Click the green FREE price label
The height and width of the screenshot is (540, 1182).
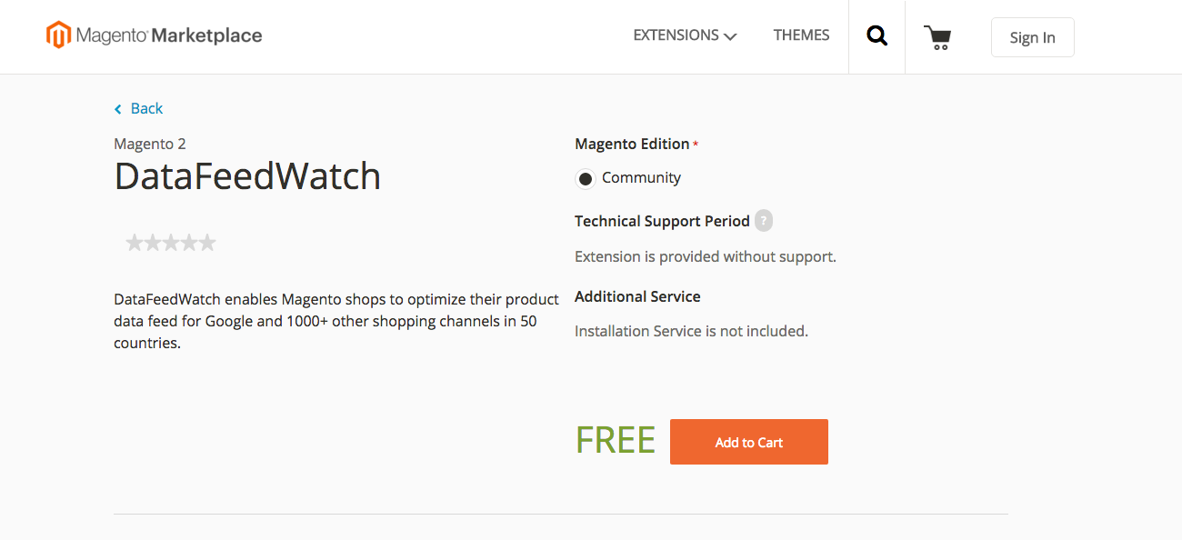pyautogui.click(x=615, y=441)
